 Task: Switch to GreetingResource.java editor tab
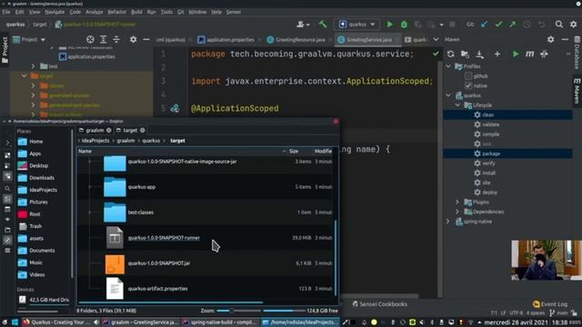tap(296, 40)
